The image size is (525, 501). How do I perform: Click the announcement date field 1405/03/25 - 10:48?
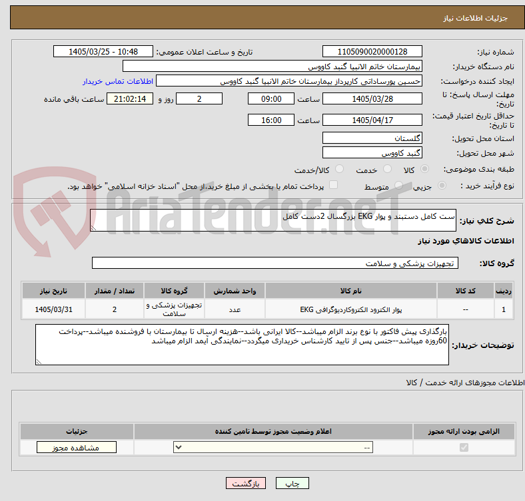pos(103,51)
